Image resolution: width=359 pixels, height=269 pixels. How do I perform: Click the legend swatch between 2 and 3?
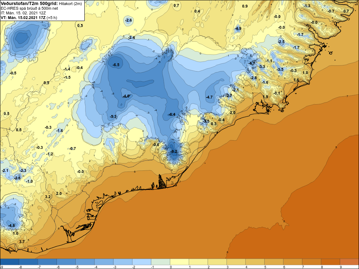click(217, 262)
